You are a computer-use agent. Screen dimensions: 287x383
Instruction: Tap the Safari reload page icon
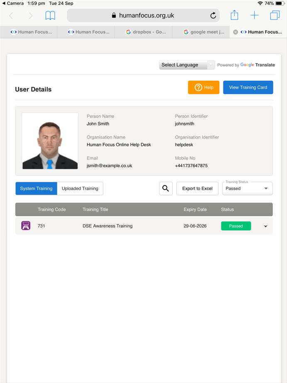click(213, 15)
